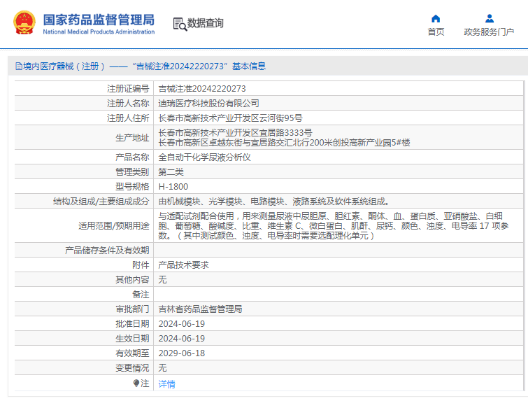Open the 详情 link
This screenshot has height=401, width=528.
click(x=166, y=384)
